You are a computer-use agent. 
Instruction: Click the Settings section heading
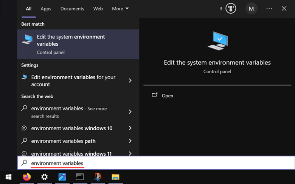tap(30, 65)
